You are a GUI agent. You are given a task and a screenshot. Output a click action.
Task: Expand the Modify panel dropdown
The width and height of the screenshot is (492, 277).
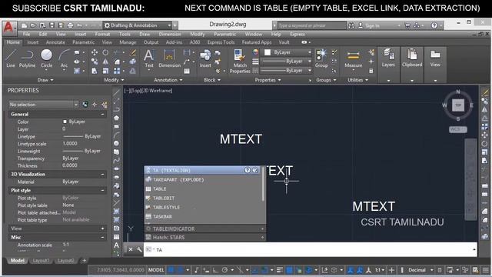(x=114, y=80)
